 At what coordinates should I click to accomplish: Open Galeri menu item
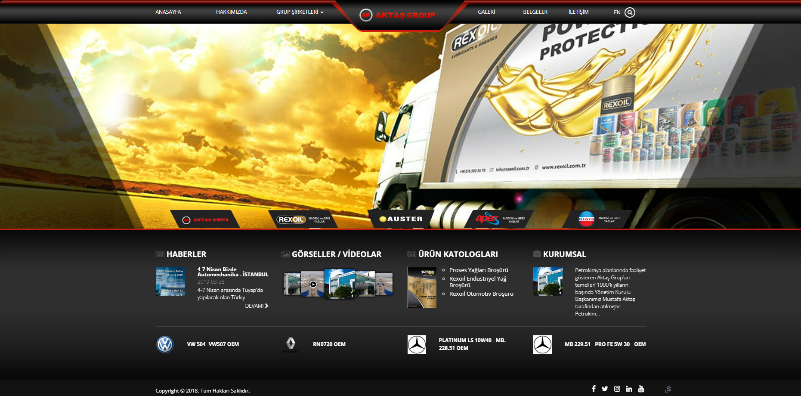(486, 12)
